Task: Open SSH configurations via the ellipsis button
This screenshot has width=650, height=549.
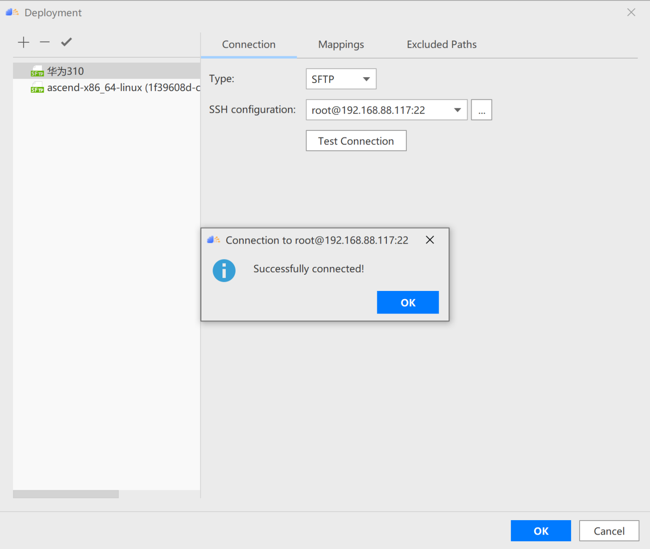Action: click(x=481, y=110)
